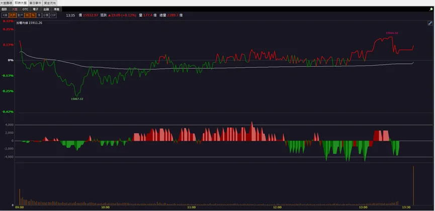435x211 pixels.
Task: Click the current price 15932.97 value
Action: [91, 15]
